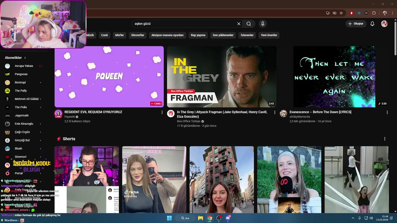397x223 pixels.
Task: Select the Yeni öneriler chip
Action: click(269, 35)
